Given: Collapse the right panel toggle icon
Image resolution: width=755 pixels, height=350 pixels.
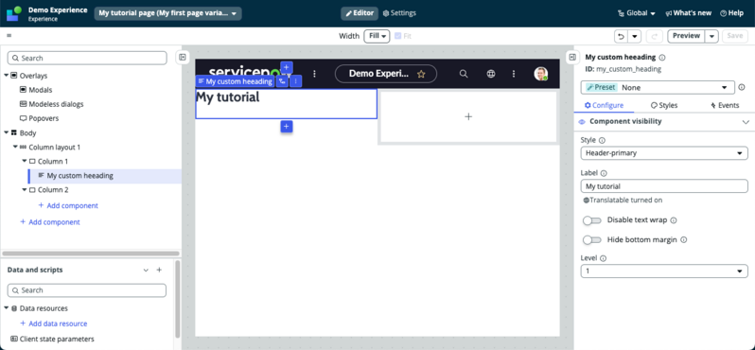Looking at the screenshot, I should pos(572,57).
